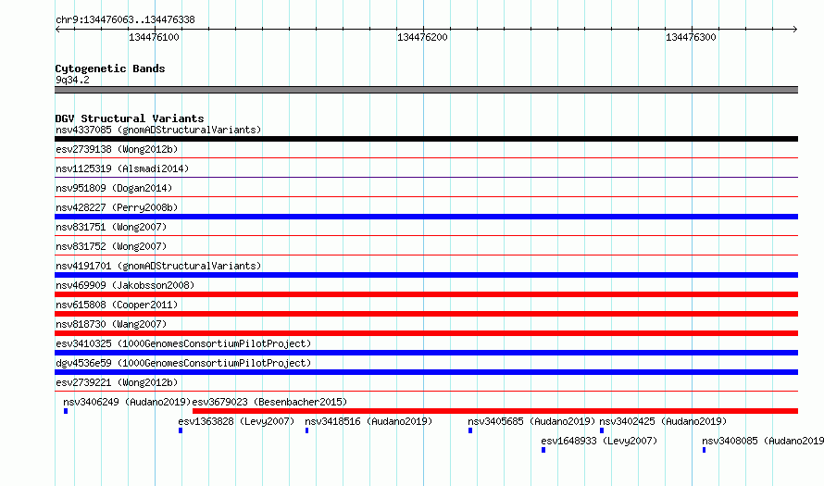The image size is (824, 486).
Task: Click ruler position 134476100
Action: click(154, 37)
